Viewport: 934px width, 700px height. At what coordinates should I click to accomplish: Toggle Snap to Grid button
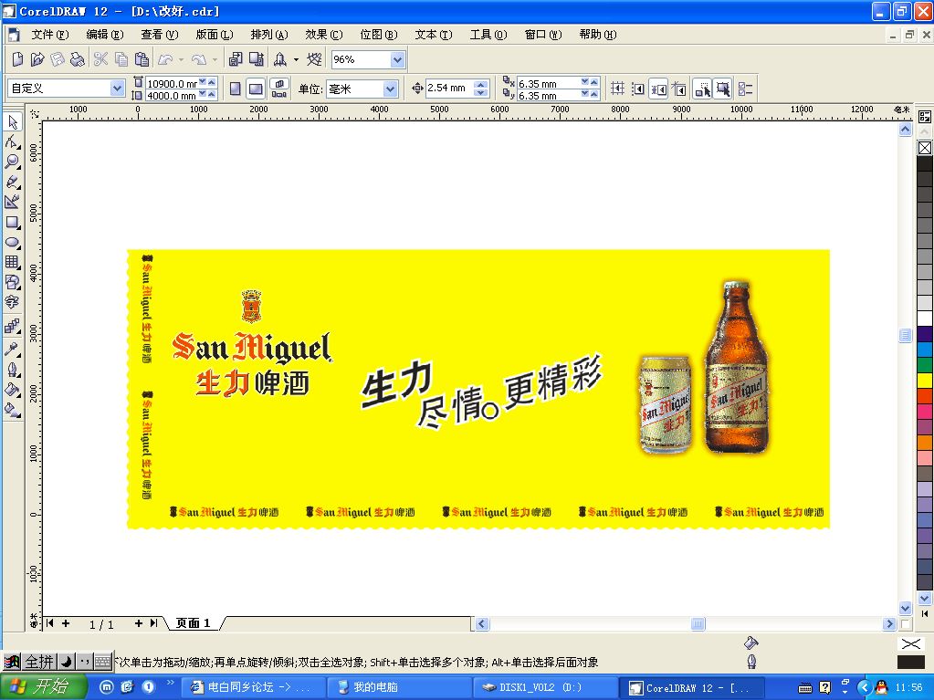(617, 89)
